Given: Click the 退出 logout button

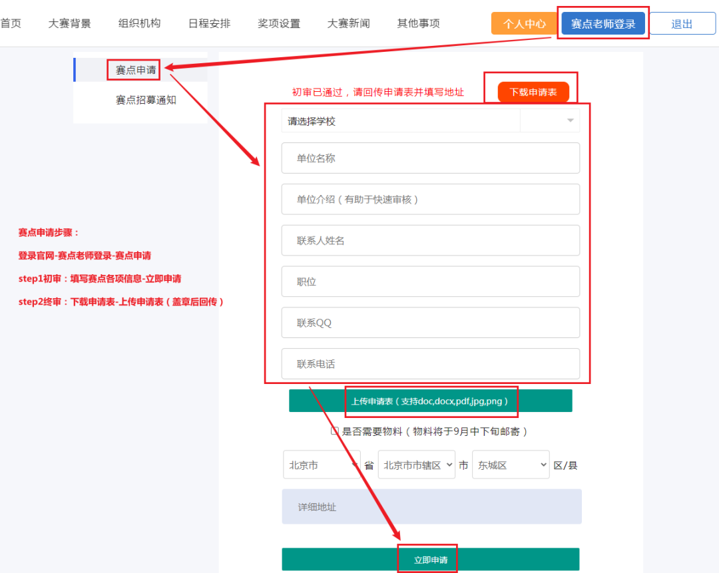Looking at the screenshot, I should point(682,23).
